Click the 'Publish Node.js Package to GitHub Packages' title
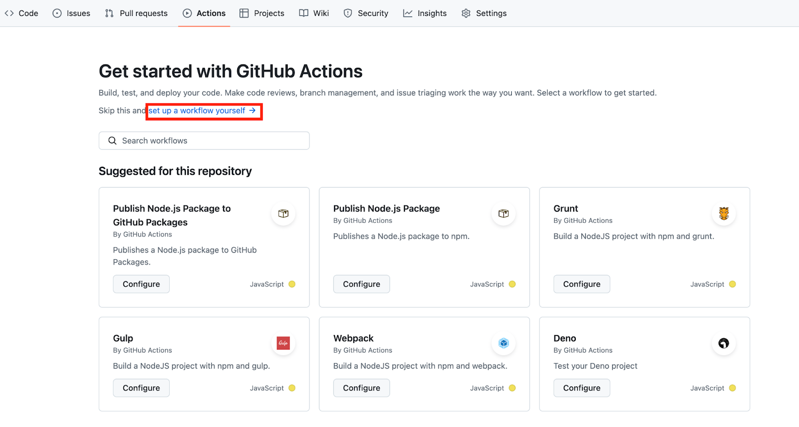The image size is (799, 427). (172, 215)
